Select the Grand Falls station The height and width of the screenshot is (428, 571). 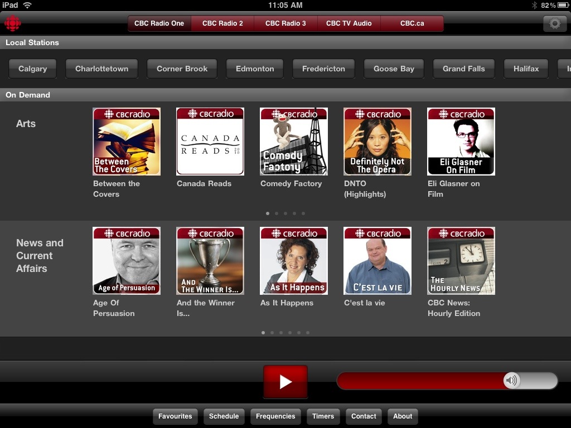(464, 69)
